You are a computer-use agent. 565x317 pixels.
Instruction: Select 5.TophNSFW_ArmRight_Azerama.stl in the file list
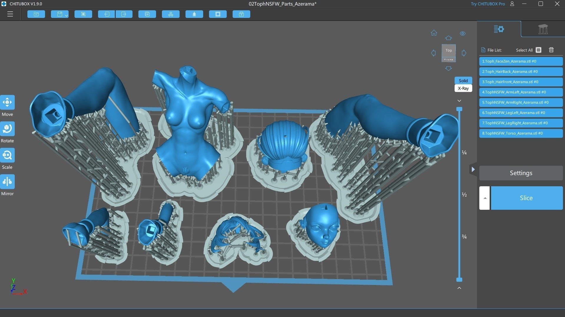(521, 102)
